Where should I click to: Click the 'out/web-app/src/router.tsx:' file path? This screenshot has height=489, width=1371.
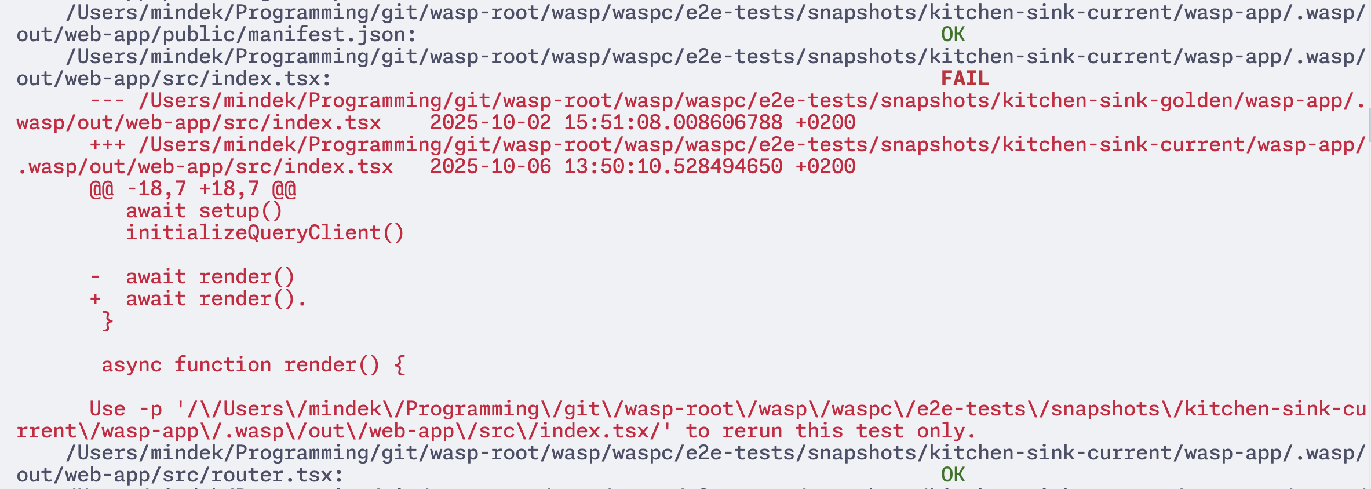pos(180,475)
